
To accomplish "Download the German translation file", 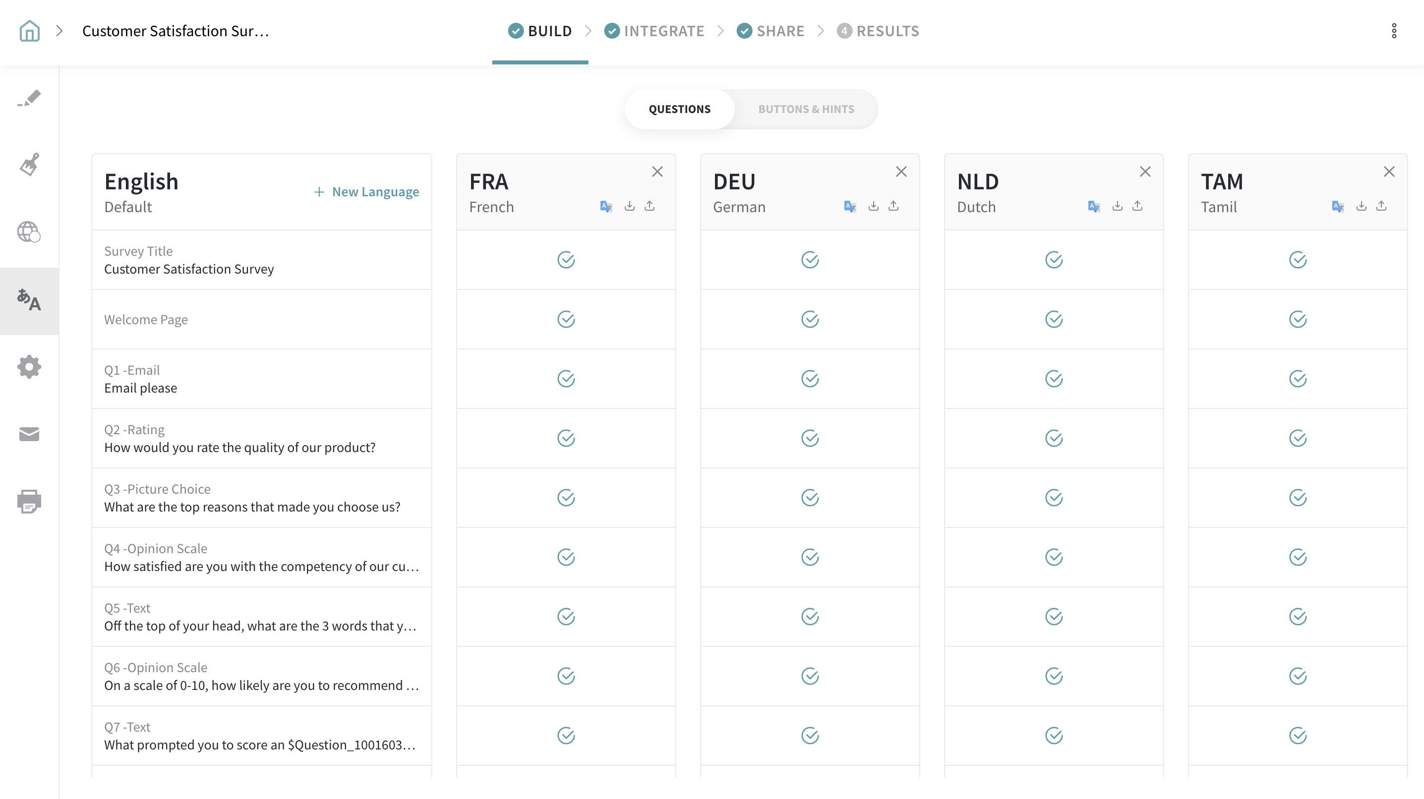I will click(x=874, y=206).
